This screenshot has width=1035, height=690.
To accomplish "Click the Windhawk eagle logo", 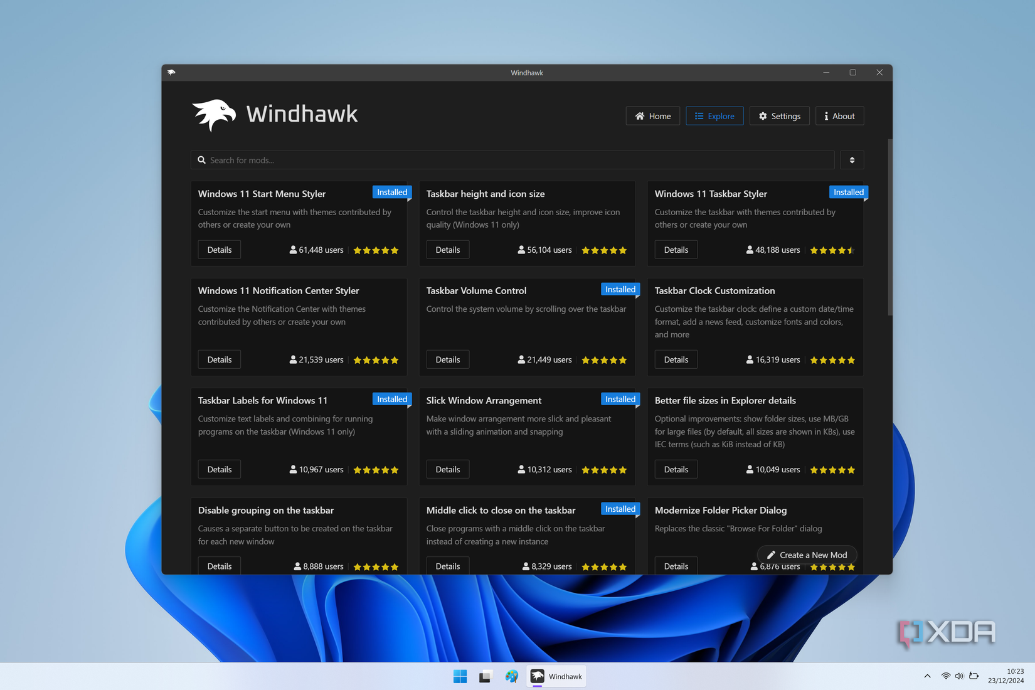I will click(213, 114).
